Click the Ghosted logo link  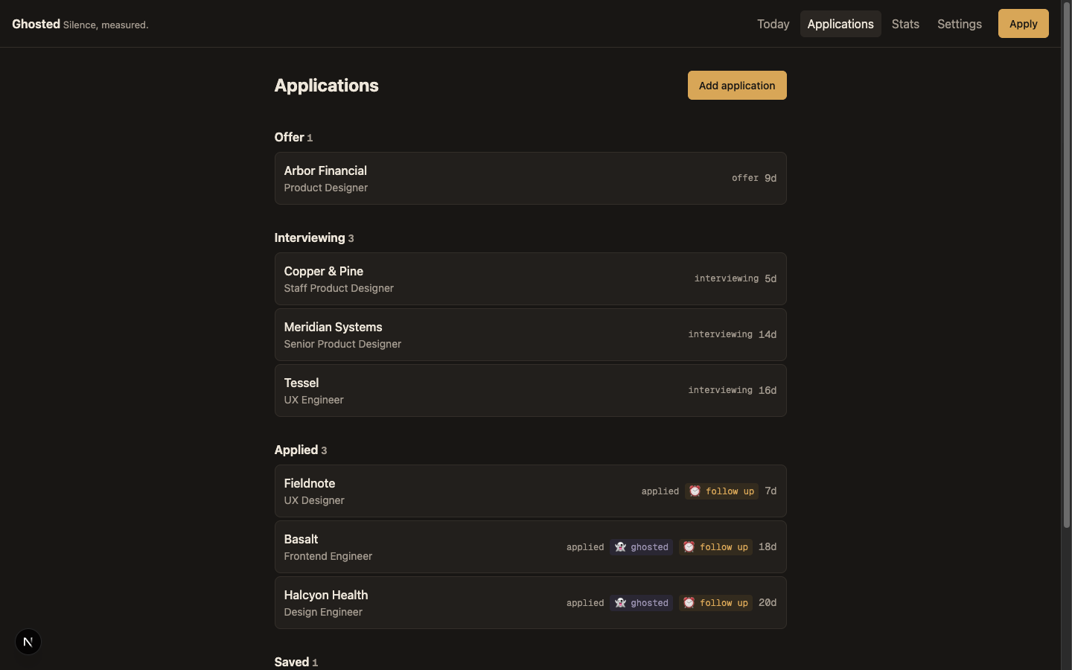(x=36, y=24)
